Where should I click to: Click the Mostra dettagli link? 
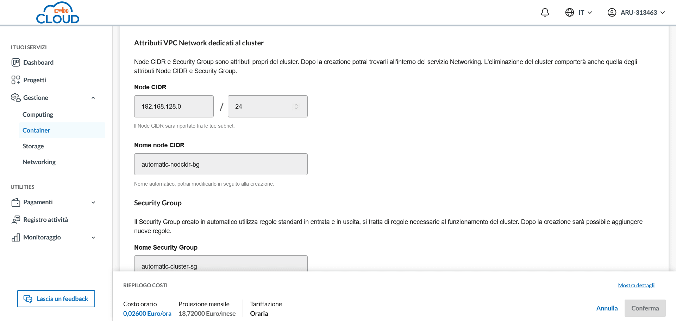tap(636, 285)
